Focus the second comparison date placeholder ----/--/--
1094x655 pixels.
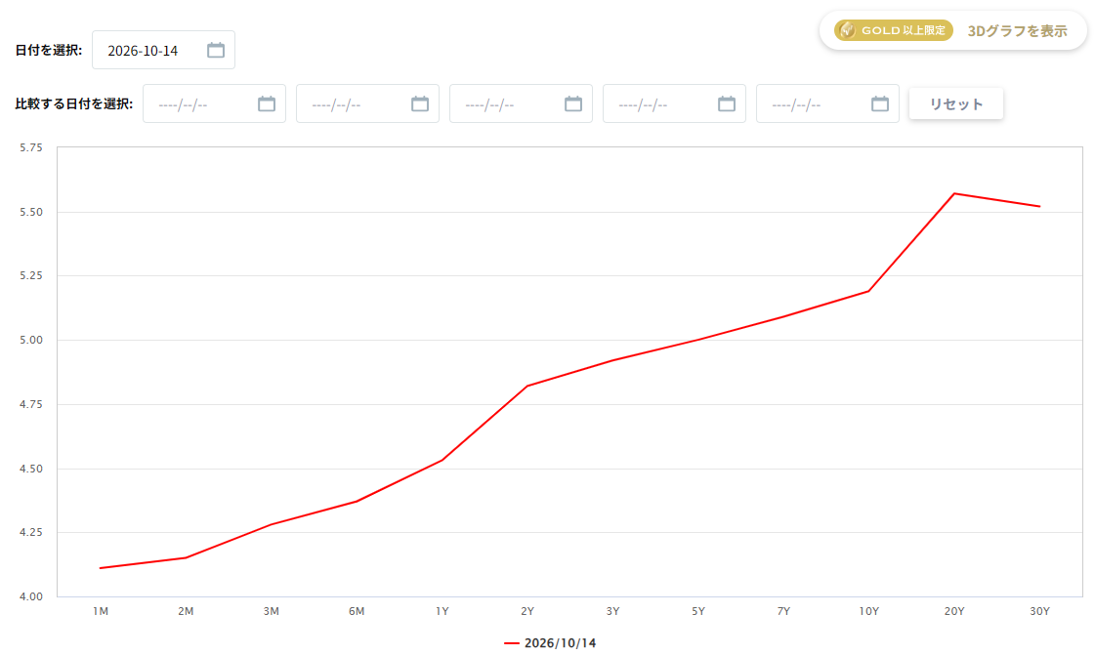336,104
